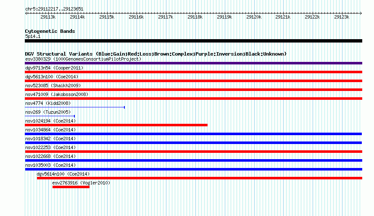Click the nsv1034864 (Coe2014) label
The width and height of the screenshot is (374, 216).
pos(50,130)
